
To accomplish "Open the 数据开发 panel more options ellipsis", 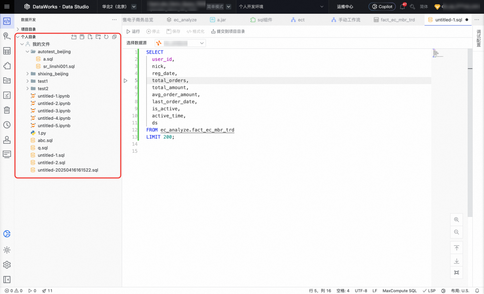I will (x=114, y=20).
